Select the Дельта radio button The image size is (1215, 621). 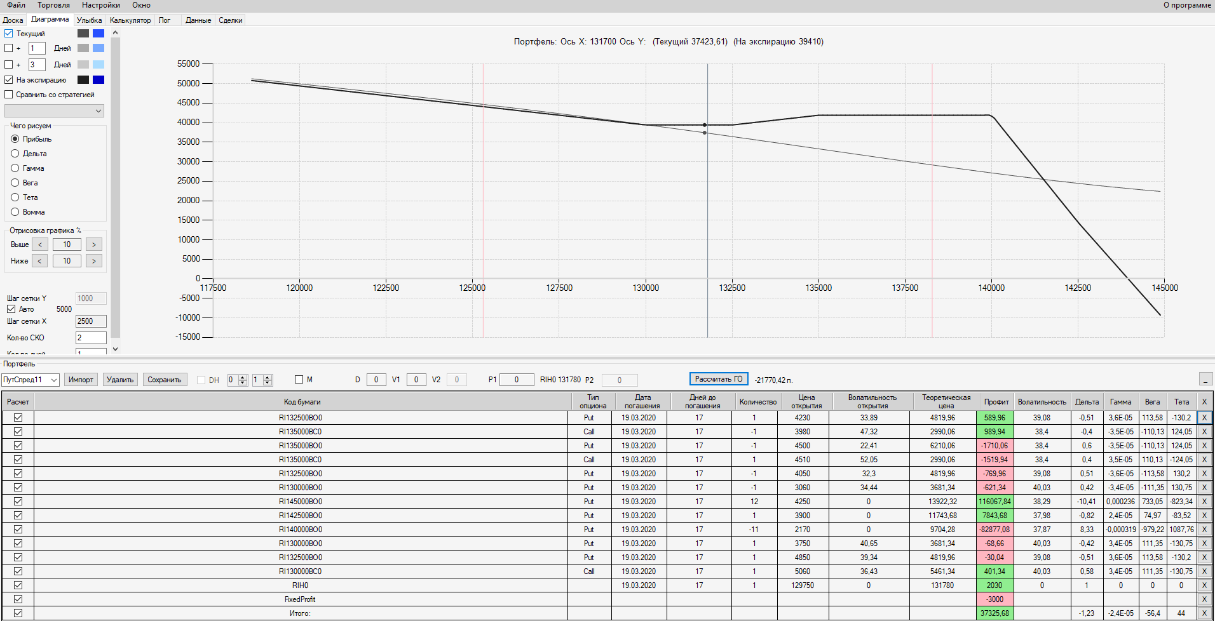[15, 154]
